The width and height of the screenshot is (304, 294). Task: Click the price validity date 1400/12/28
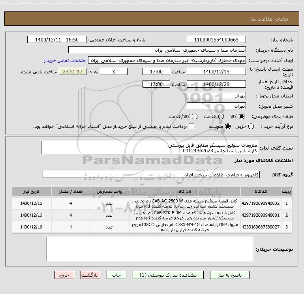(216, 84)
